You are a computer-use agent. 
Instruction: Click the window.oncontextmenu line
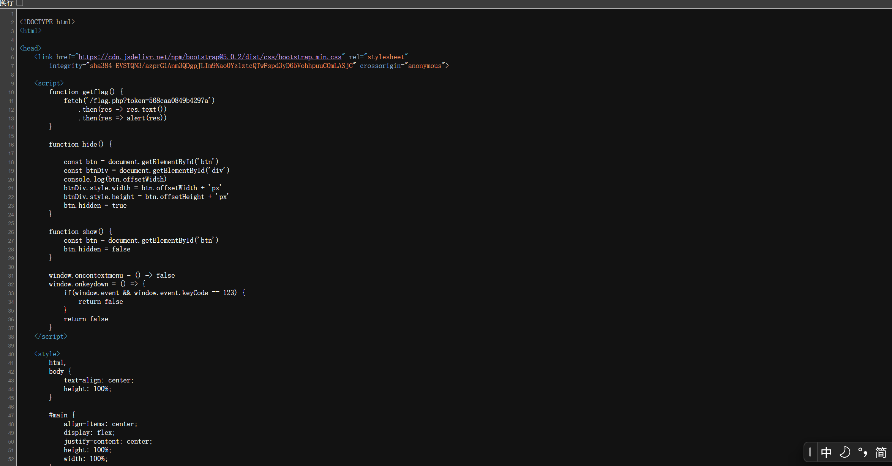(112, 275)
